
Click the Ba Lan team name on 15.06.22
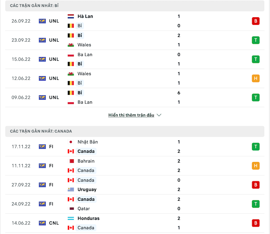pyautogui.click(x=85, y=55)
